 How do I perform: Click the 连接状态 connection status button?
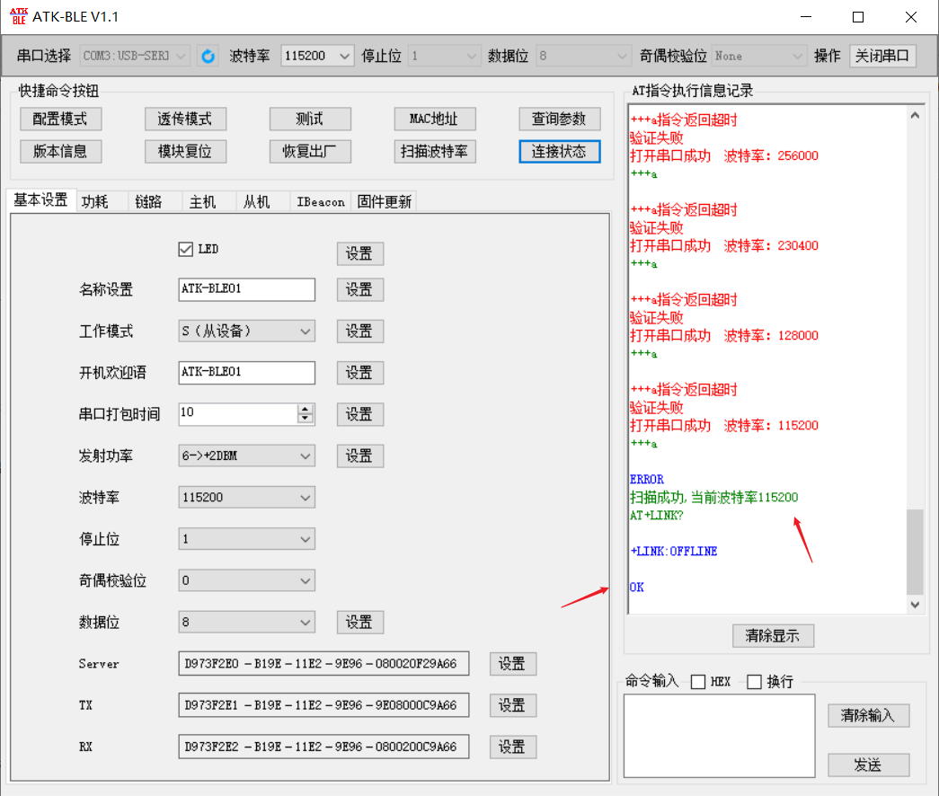click(560, 151)
